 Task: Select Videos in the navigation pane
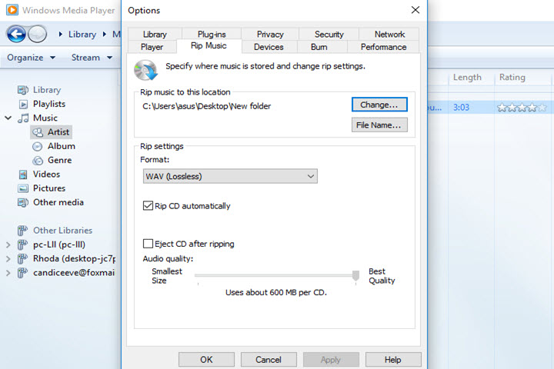[x=46, y=174]
